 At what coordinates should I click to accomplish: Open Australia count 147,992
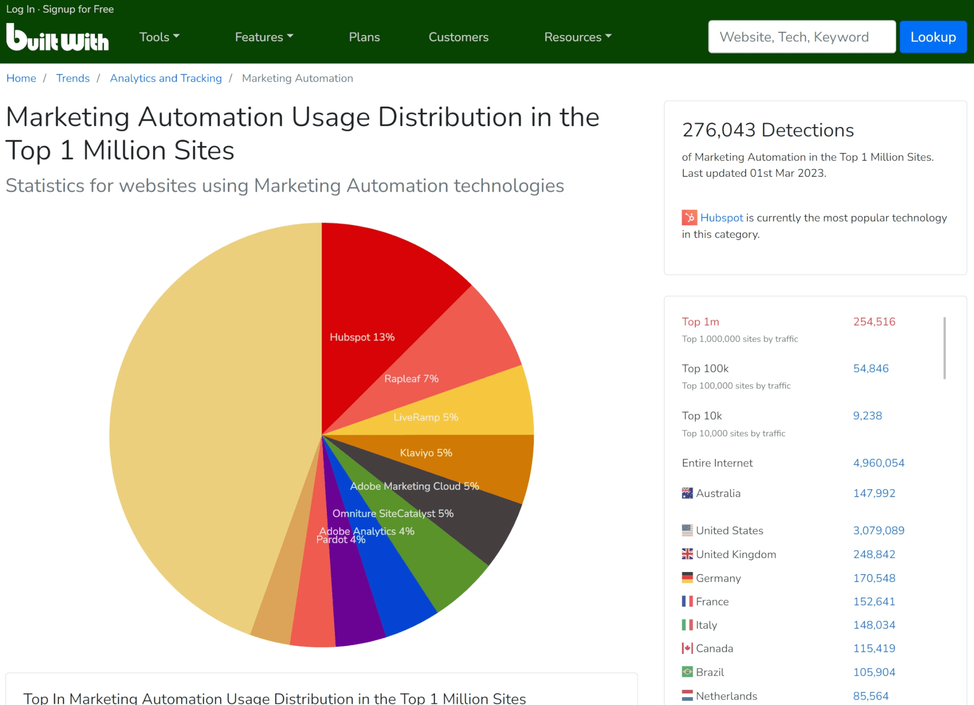tap(874, 493)
